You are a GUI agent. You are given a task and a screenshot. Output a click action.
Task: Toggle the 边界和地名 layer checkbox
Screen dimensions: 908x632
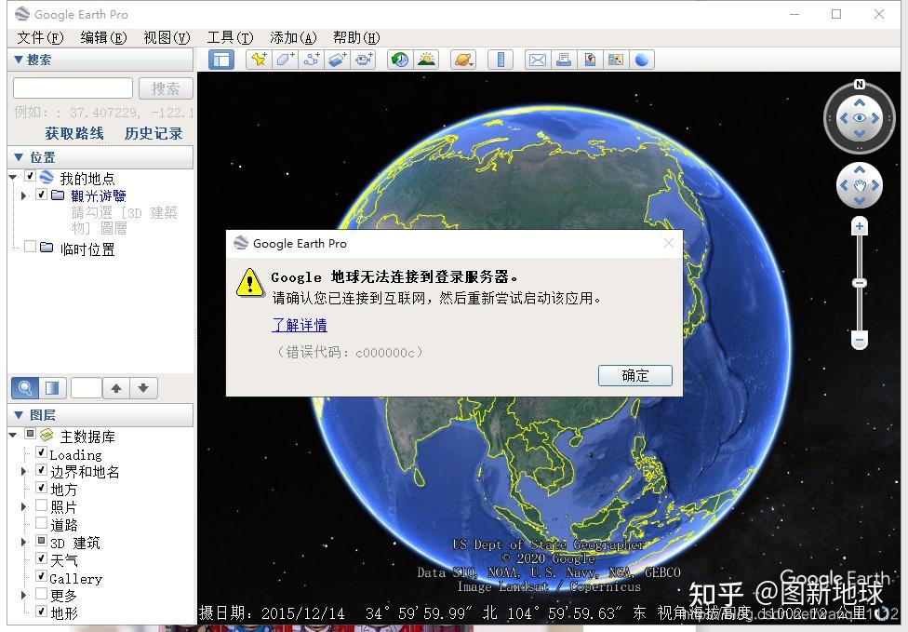pyautogui.click(x=41, y=470)
